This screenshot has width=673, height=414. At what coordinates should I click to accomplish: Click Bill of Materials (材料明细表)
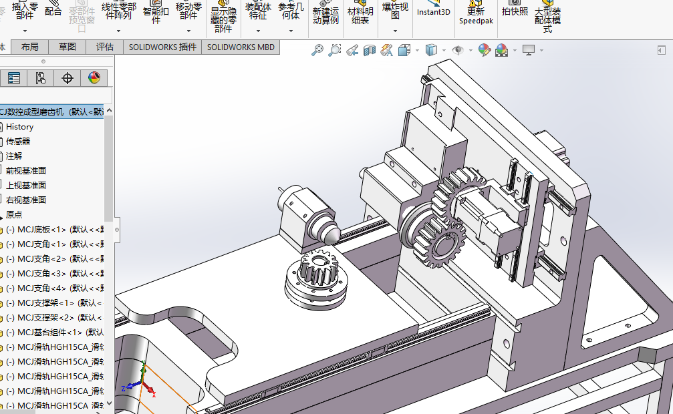(x=360, y=13)
